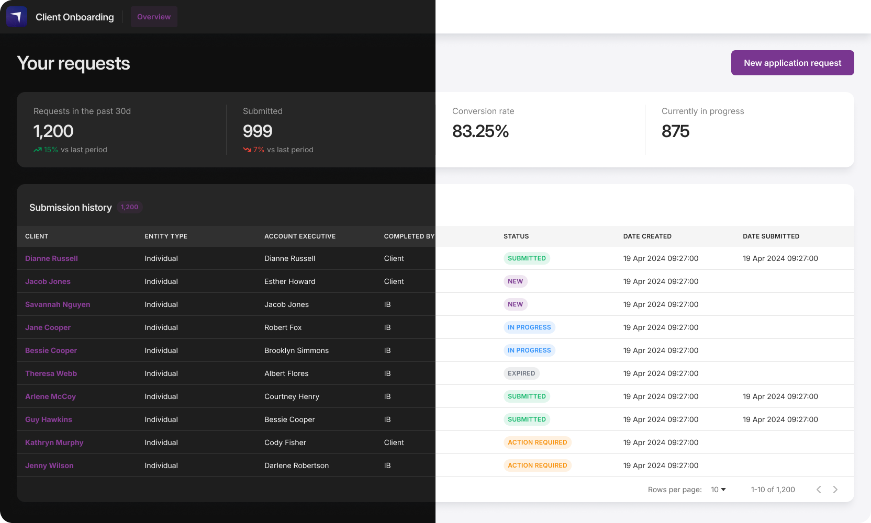Click date submitted in Guy Hawkins row
Viewport: 871px width, 523px height.
(x=780, y=419)
